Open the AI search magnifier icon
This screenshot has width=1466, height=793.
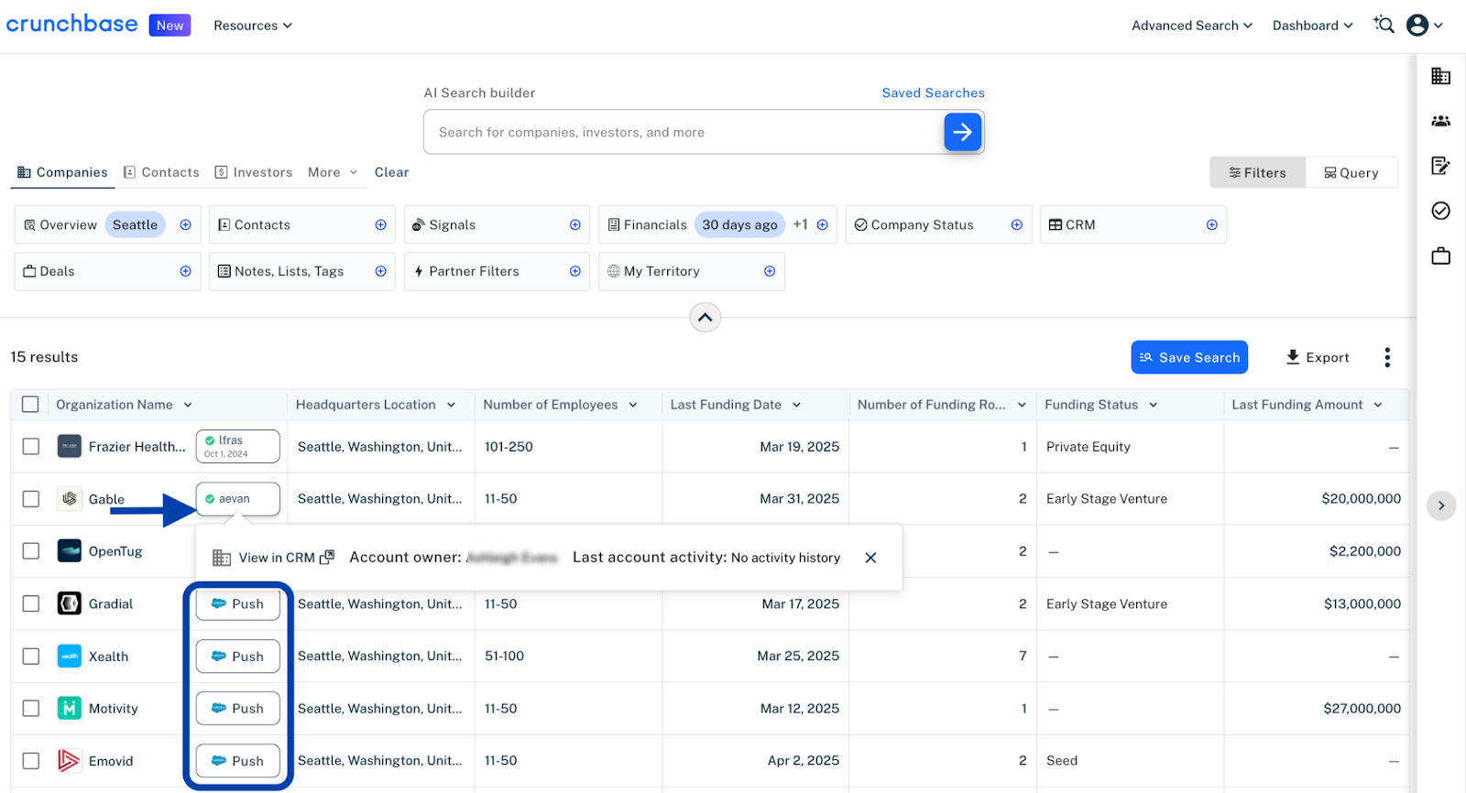click(1384, 25)
